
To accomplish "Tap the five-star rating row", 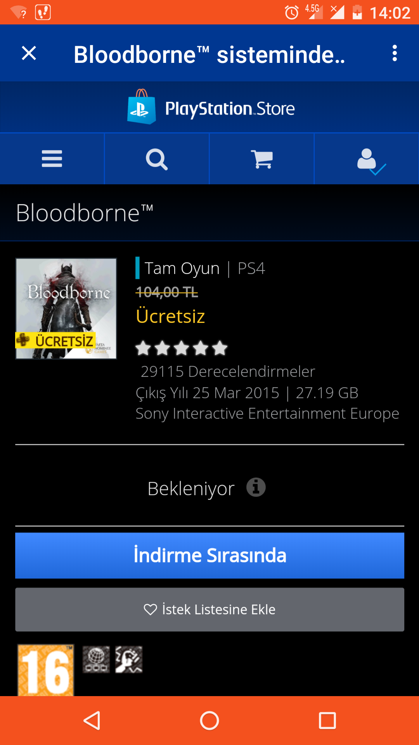I will 181,348.
